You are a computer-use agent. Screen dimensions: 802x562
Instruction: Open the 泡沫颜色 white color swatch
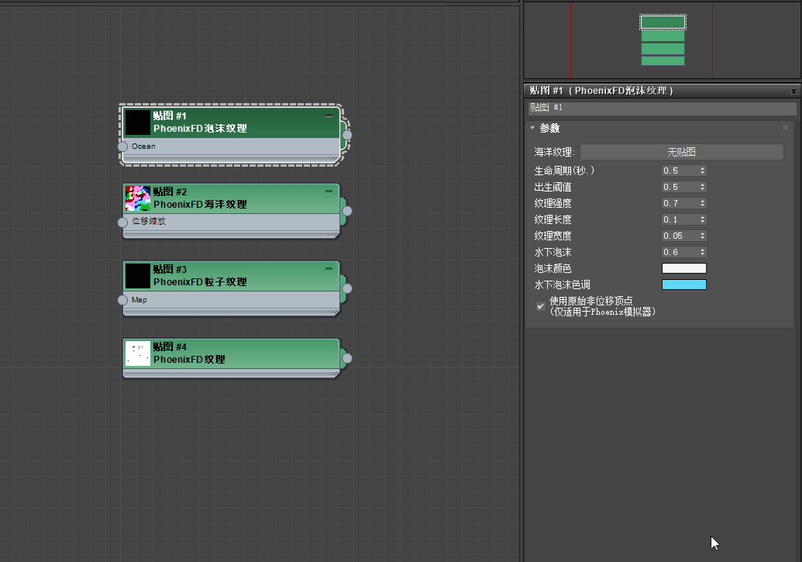coord(684,268)
